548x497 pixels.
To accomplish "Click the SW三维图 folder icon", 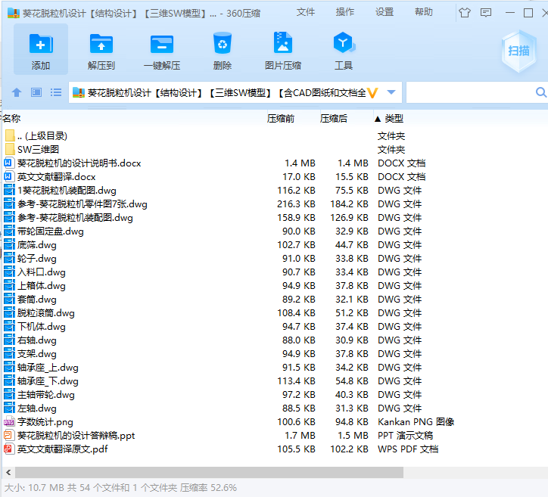I will click(10, 149).
